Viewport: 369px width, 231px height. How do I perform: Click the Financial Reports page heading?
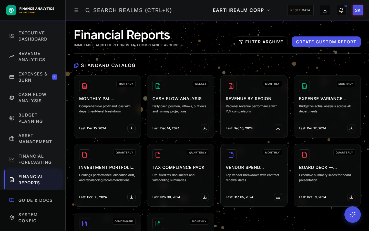coord(122,35)
